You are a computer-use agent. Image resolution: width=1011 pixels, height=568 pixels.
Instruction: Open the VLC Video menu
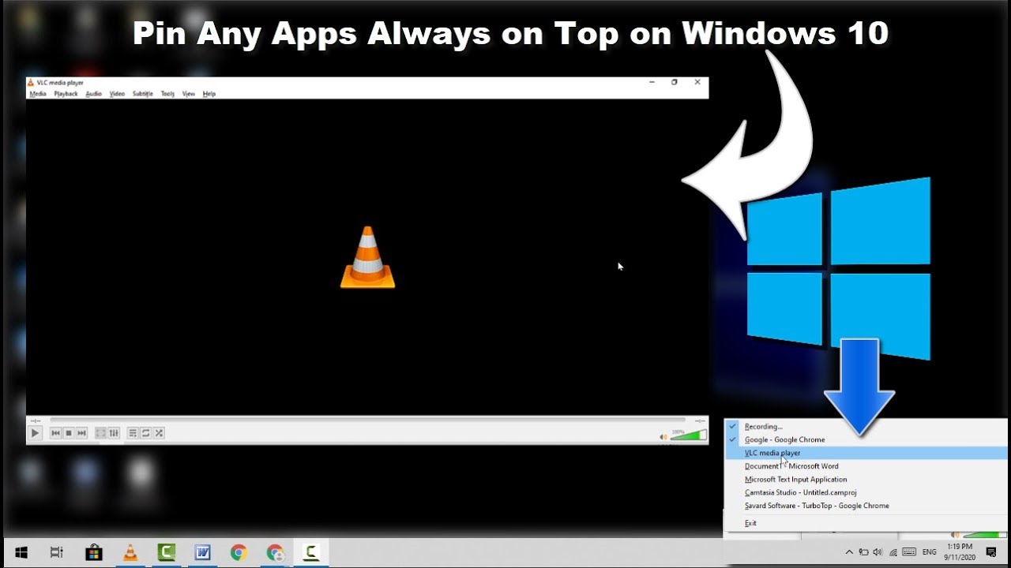[117, 94]
